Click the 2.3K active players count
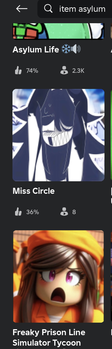 [x=78, y=70]
